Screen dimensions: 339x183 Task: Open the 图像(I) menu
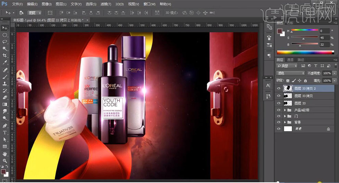[x=47, y=4]
